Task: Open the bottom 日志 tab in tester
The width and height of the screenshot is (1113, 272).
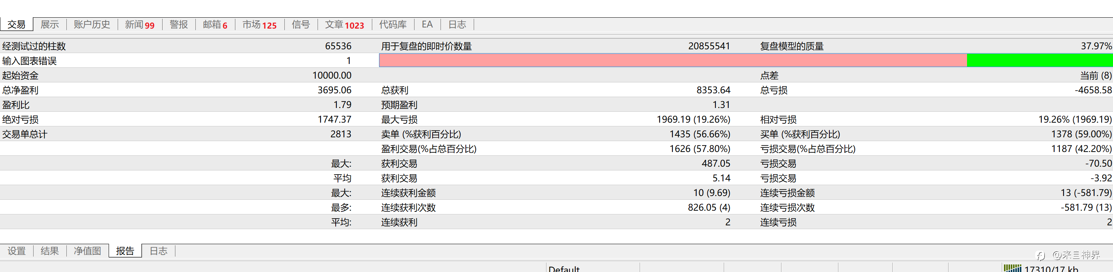Action: pos(158,251)
